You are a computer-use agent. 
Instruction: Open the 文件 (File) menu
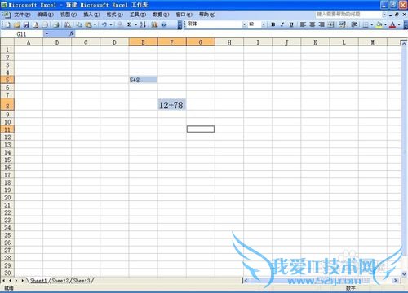[x=22, y=15]
